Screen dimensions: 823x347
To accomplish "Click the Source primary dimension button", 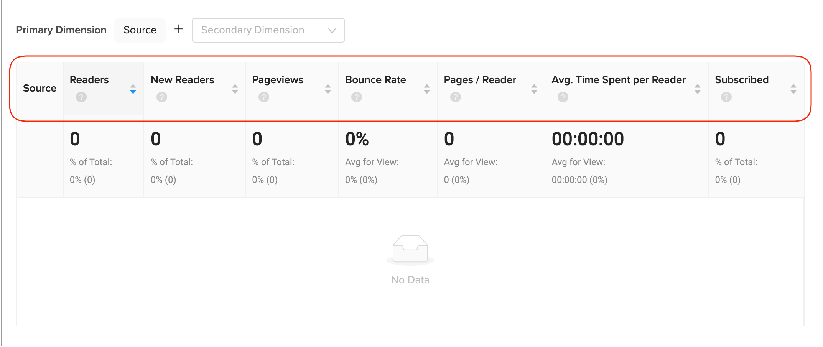I will click(140, 30).
